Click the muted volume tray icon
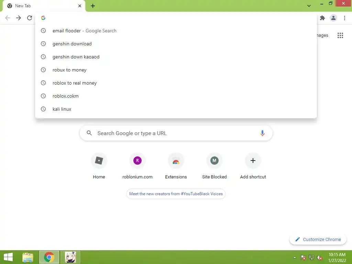Image resolution: width=352 pixels, height=264 pixels. (319, 257)
